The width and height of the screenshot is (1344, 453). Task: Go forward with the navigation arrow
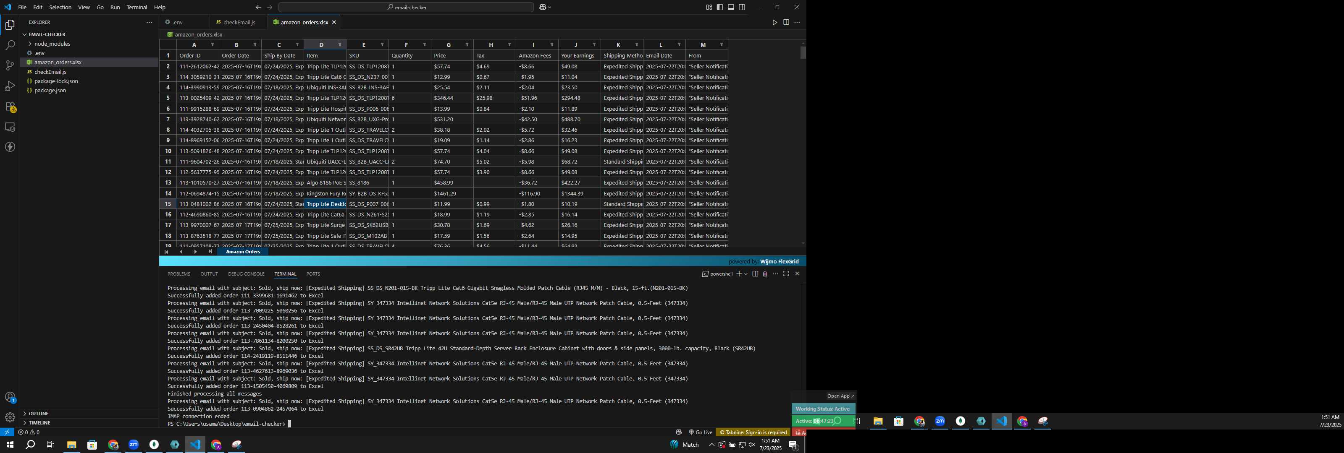coord(270,7)
